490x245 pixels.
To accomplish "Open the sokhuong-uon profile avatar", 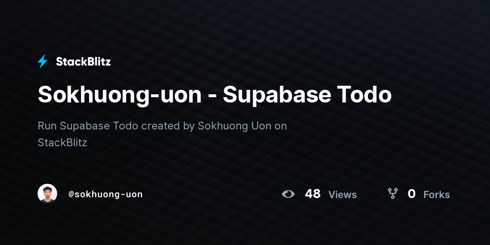I will point(47,194).
